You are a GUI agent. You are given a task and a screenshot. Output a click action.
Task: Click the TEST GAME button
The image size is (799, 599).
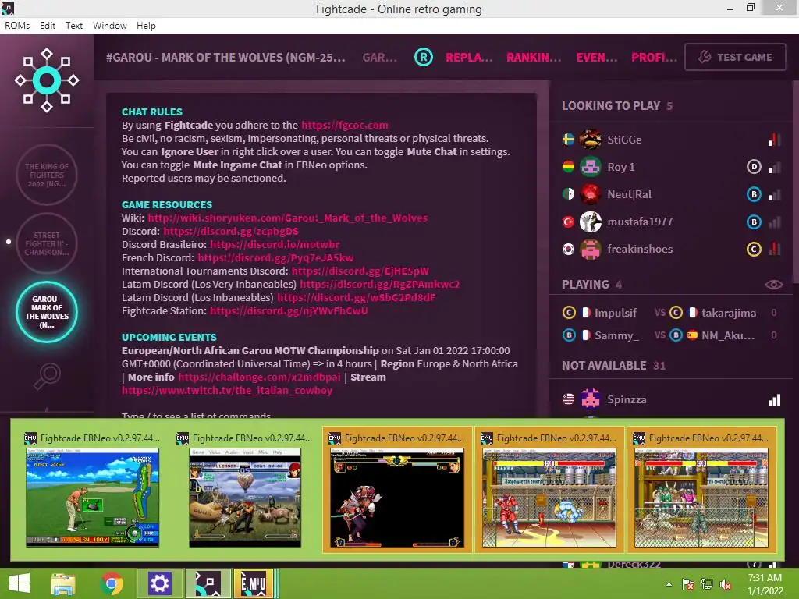coord(735,57)
